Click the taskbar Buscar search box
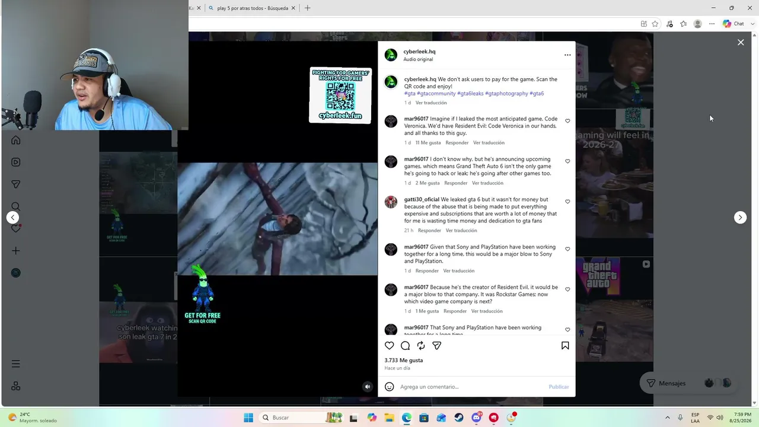 (301, 418)
